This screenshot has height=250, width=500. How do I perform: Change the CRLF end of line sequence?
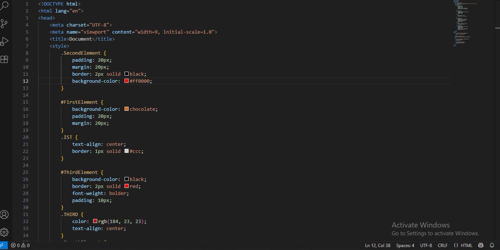coord(442,245)
